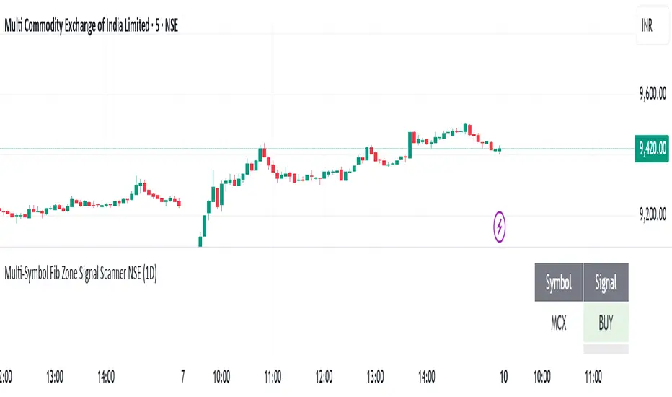Click the 5-minute interval in chart title
This screenshot has height=397, width=672.
pyautogui.click(x=154, y=27)
